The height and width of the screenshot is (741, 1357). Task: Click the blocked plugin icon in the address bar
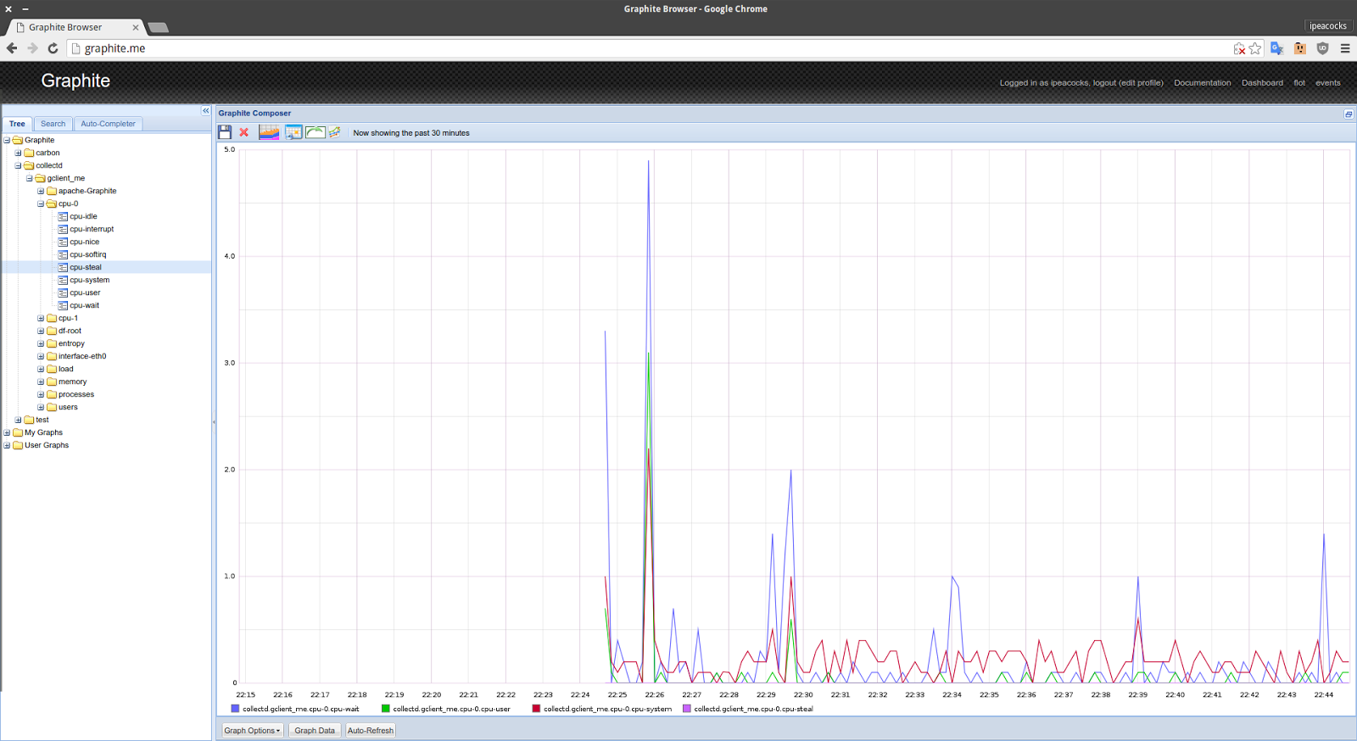(1239, 48)
